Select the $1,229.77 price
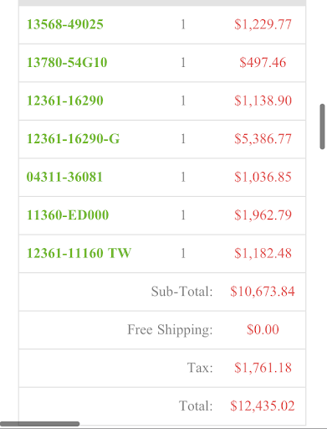 [x=263, y=24]
